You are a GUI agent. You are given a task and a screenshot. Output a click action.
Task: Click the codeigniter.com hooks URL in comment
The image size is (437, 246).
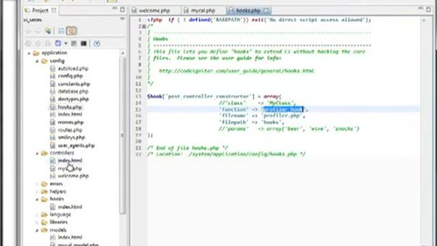[x=236, y=71]
